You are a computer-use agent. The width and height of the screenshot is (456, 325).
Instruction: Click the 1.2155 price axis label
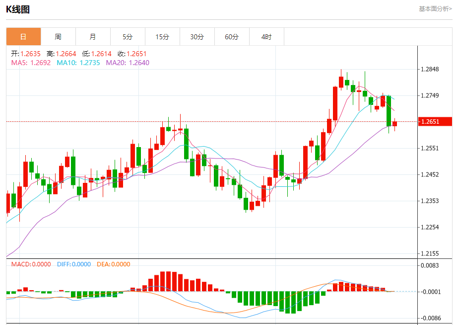click(430, 253)
